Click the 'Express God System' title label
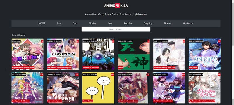This screenshot has height=105, width=234. (x=55, y=101)
